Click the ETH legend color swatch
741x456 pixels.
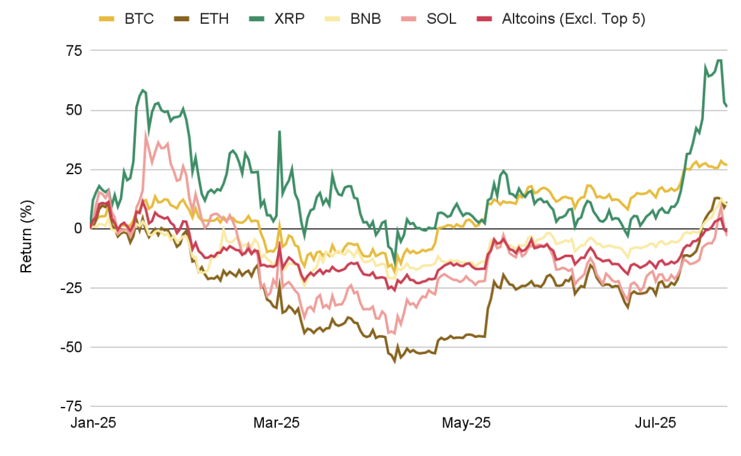181,19
